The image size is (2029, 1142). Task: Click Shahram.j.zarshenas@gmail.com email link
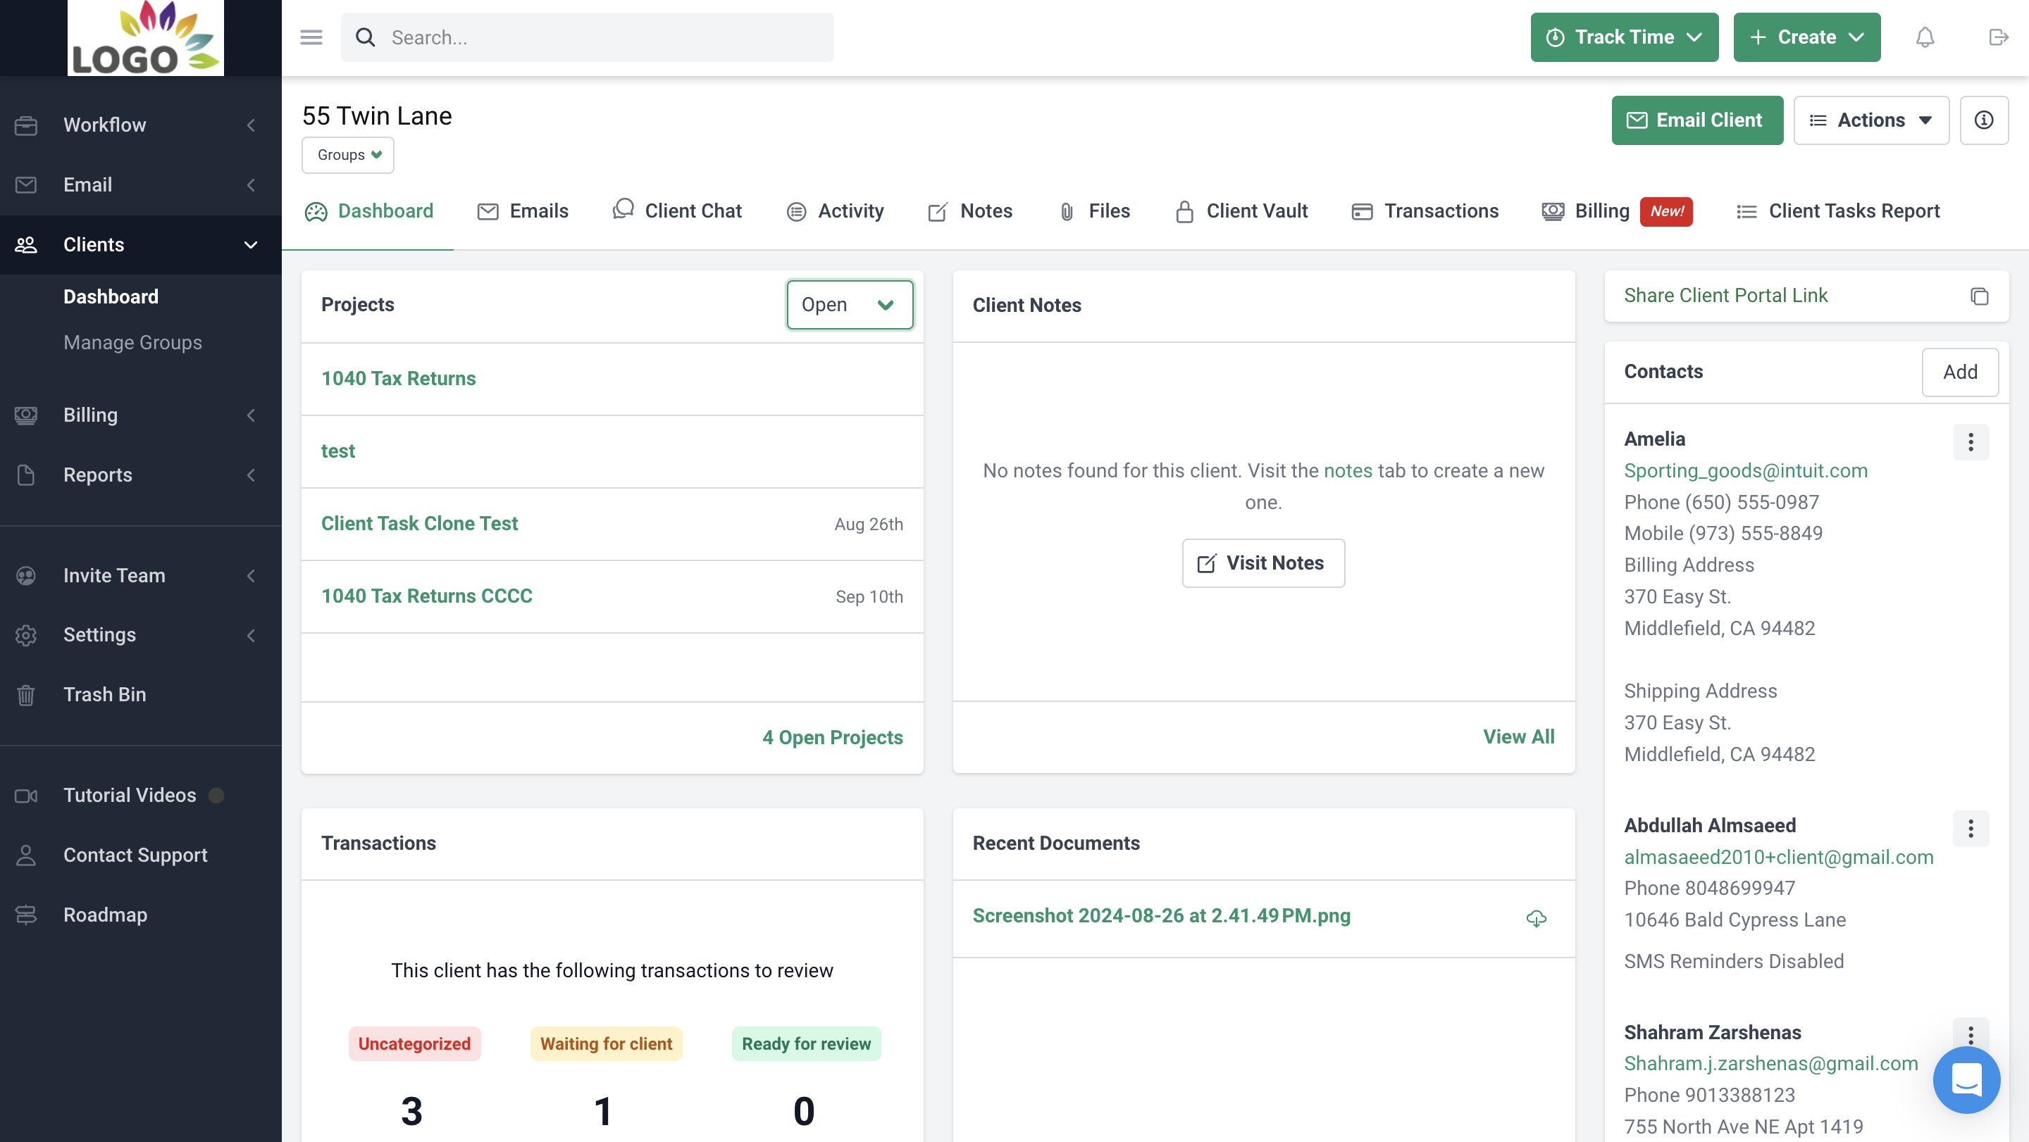(1770, 1063)
